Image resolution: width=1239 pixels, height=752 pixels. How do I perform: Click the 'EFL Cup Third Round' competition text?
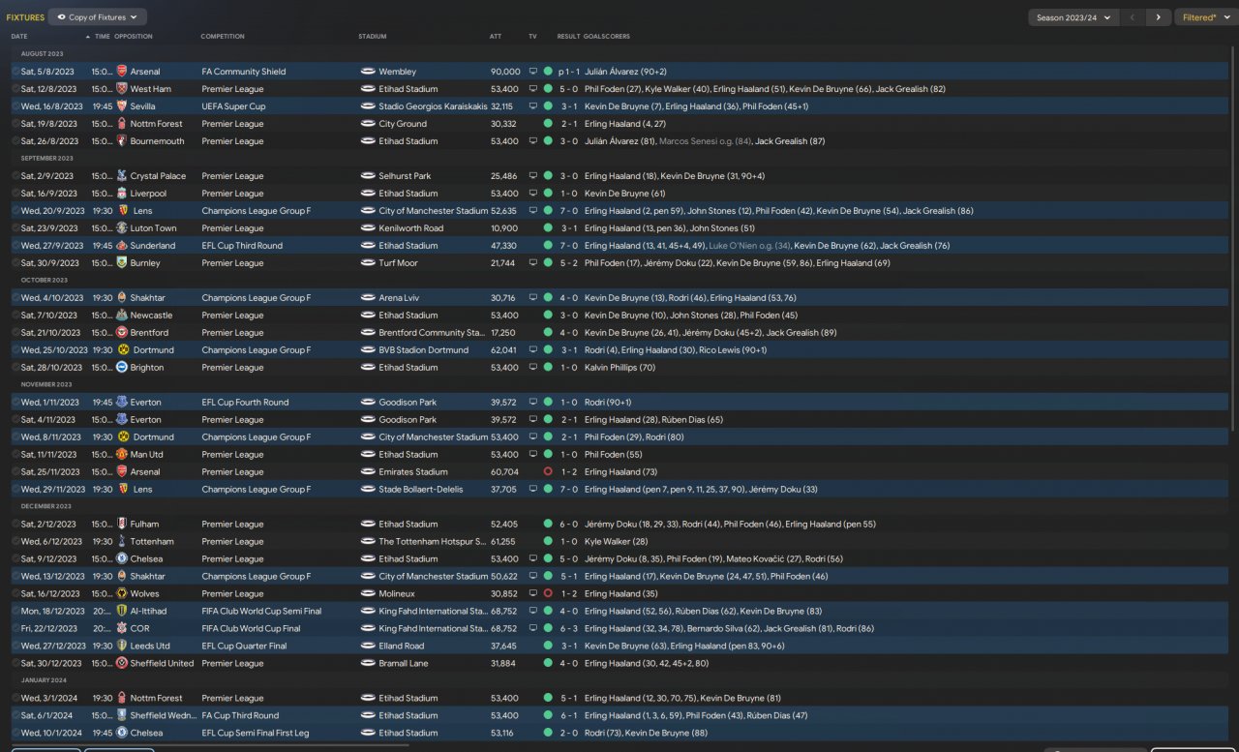(242, 246)
